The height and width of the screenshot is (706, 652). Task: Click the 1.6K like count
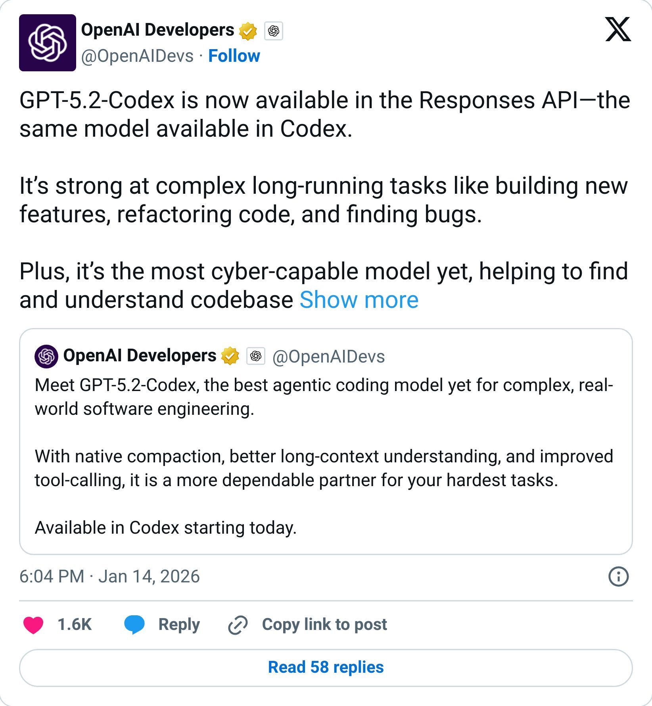coord(75,623)
